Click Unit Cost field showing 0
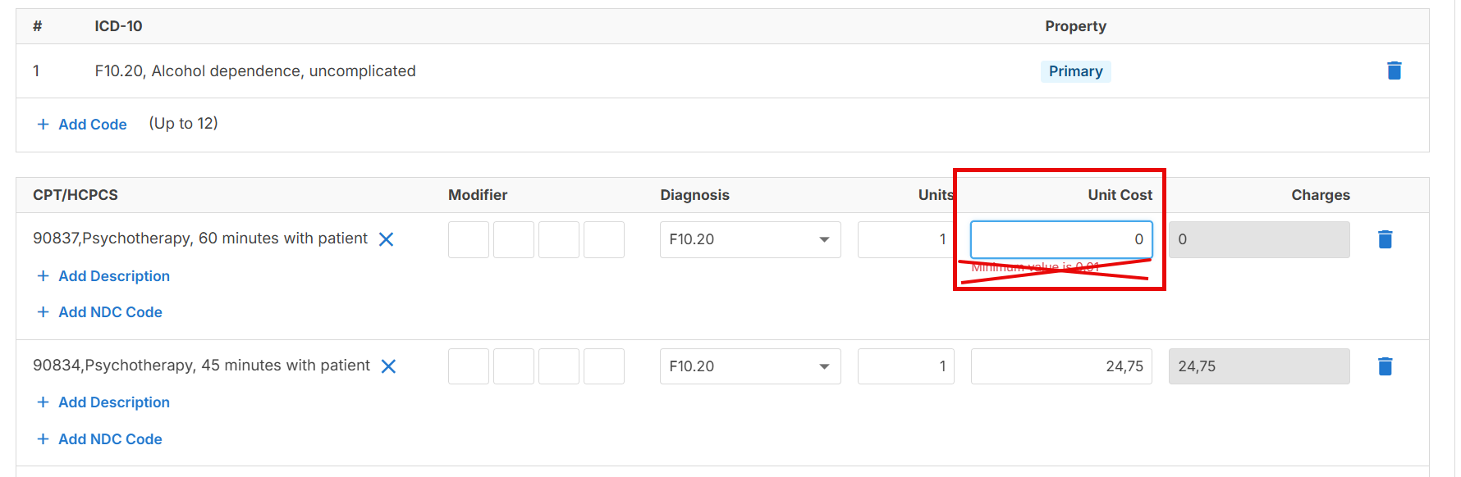Screen dimensions: 1461x477 (1061, 239)
